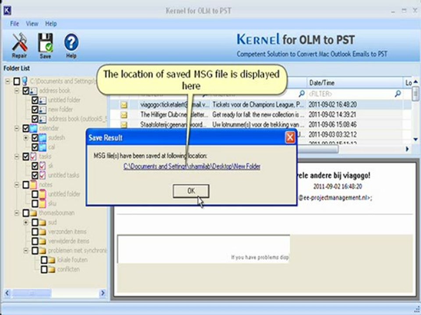
Task: Uncheck the calendar checkbox
Action: 26,128
